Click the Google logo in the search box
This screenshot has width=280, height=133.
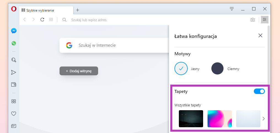(x=69, y=45)
